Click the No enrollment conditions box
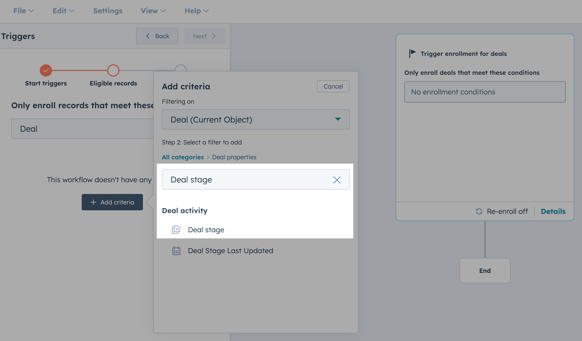 point(484,92)
